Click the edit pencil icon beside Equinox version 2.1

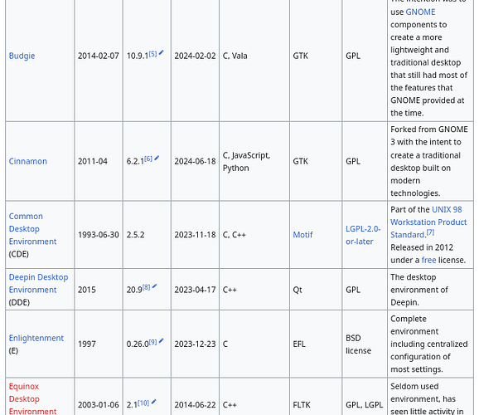[153, 402]
